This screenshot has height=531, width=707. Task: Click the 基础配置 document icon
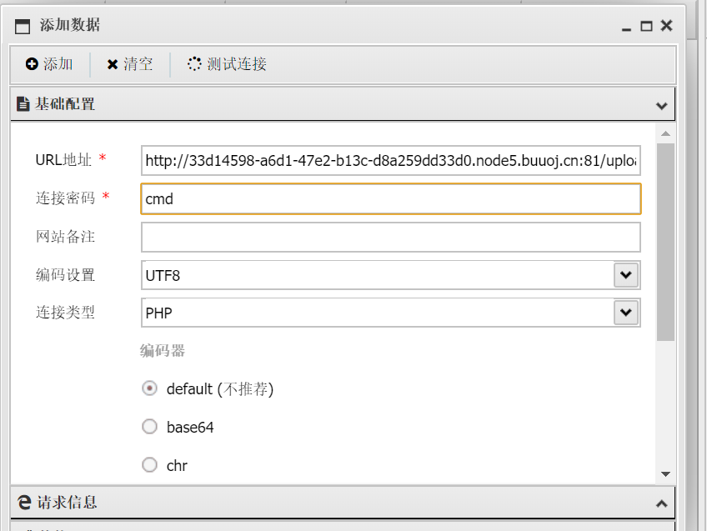[x=23, y=104]
